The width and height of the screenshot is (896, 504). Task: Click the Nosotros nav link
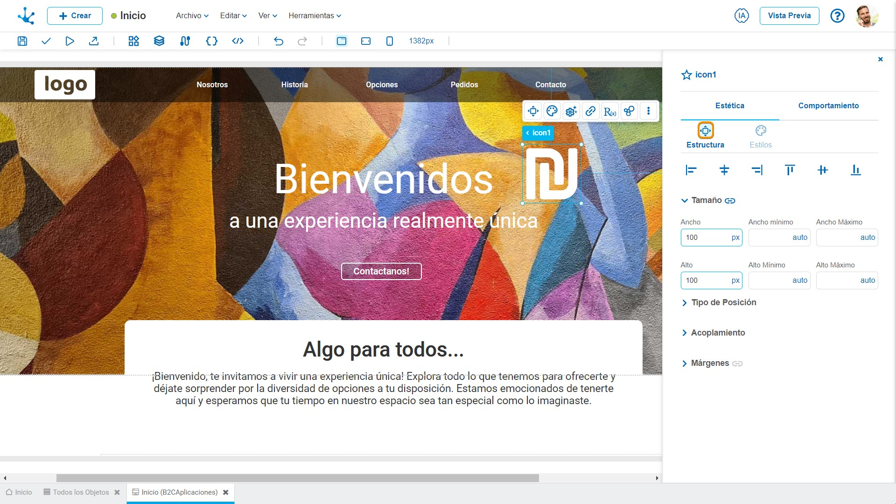coord(212,85)
